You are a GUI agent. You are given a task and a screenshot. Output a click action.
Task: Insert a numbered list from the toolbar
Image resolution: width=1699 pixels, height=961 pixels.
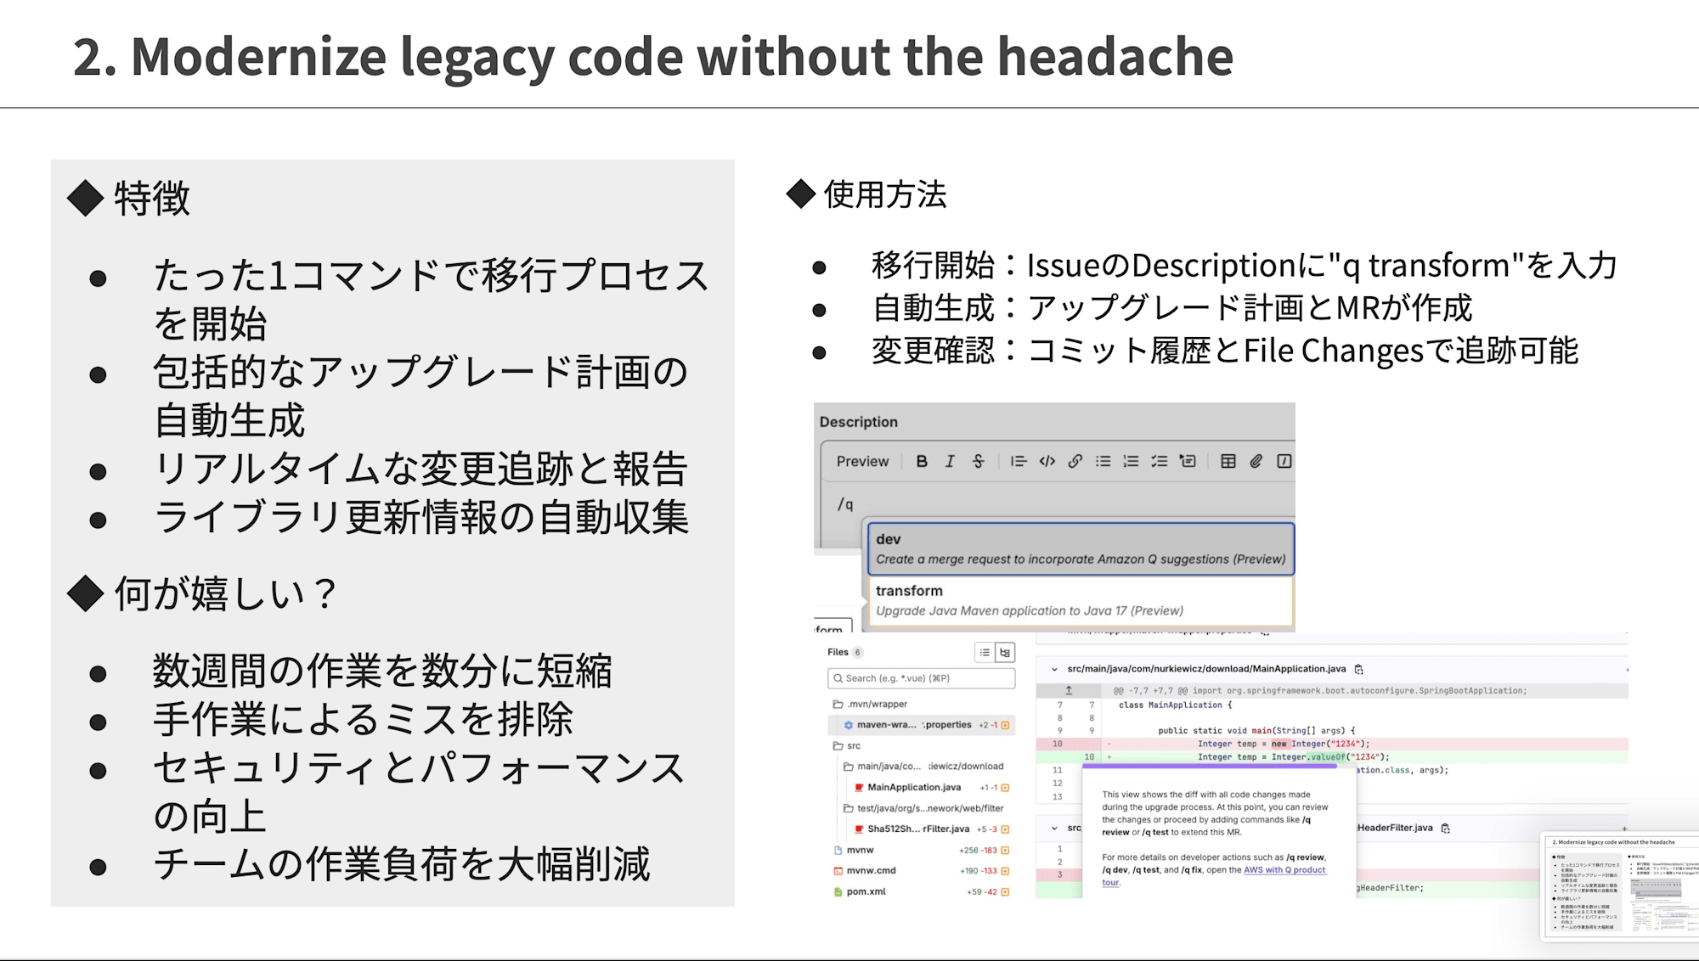tap(1131, 461)
